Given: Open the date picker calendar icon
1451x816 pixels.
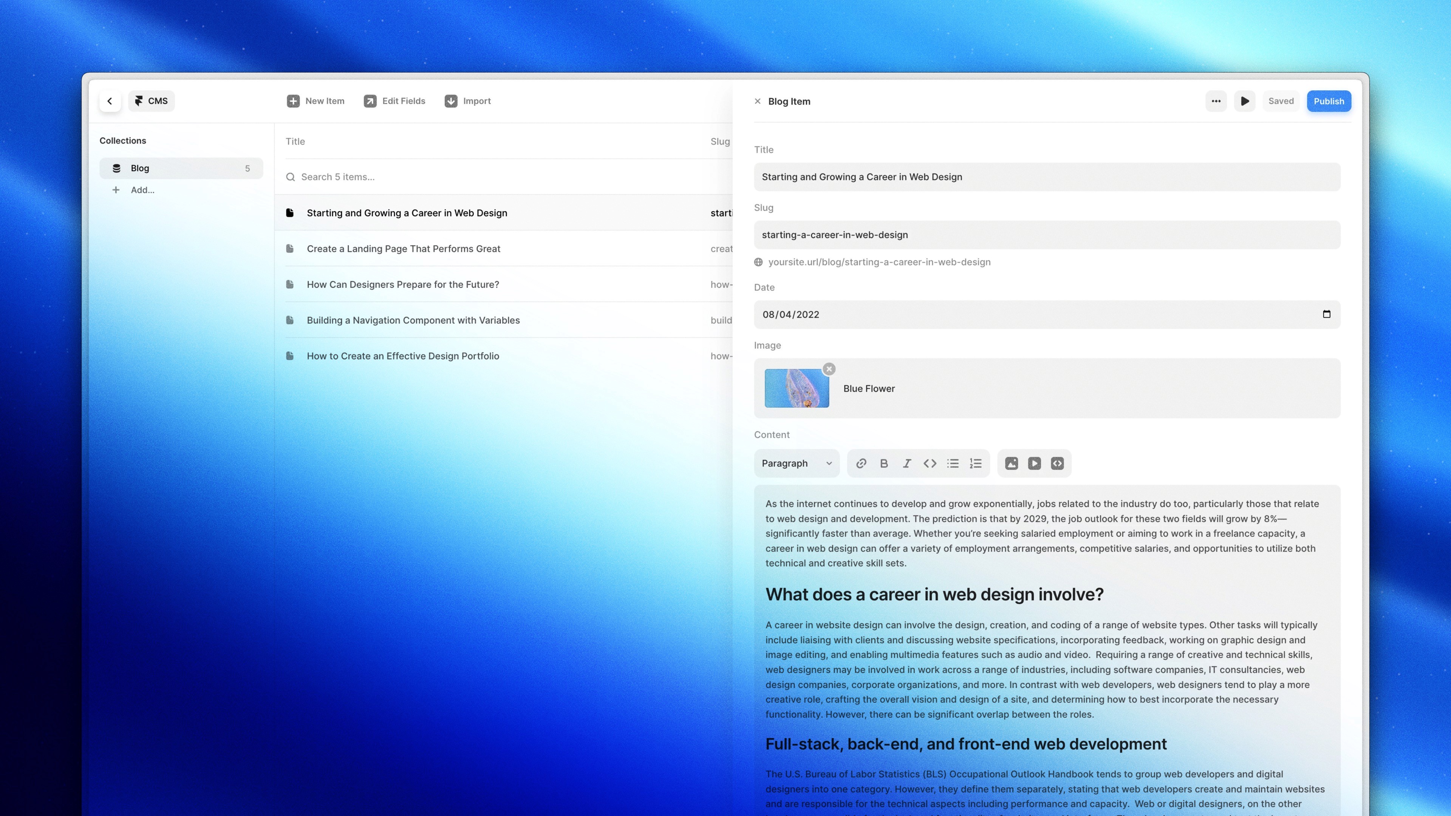Looking at the screenshot, I should (1327, 314).
